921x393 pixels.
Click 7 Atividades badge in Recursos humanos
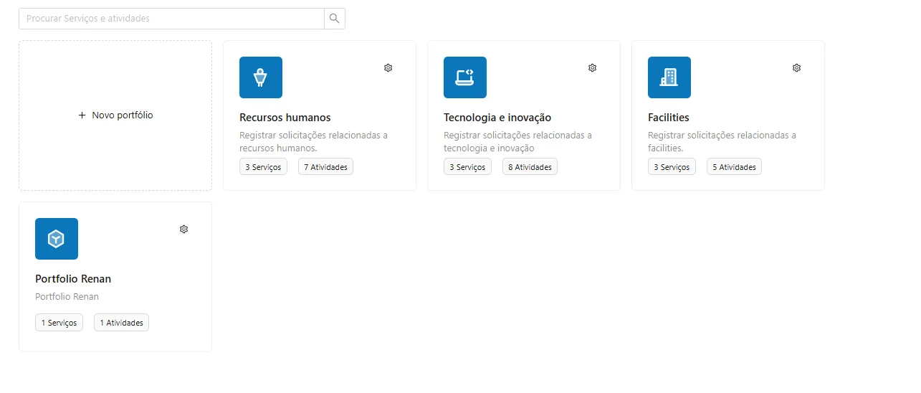pyautogui.click(x=325, y=167)
